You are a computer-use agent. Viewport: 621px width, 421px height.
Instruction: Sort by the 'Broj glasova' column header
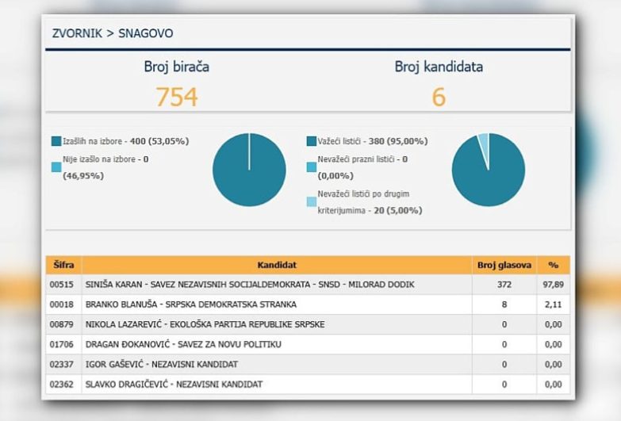pos(504,265)
